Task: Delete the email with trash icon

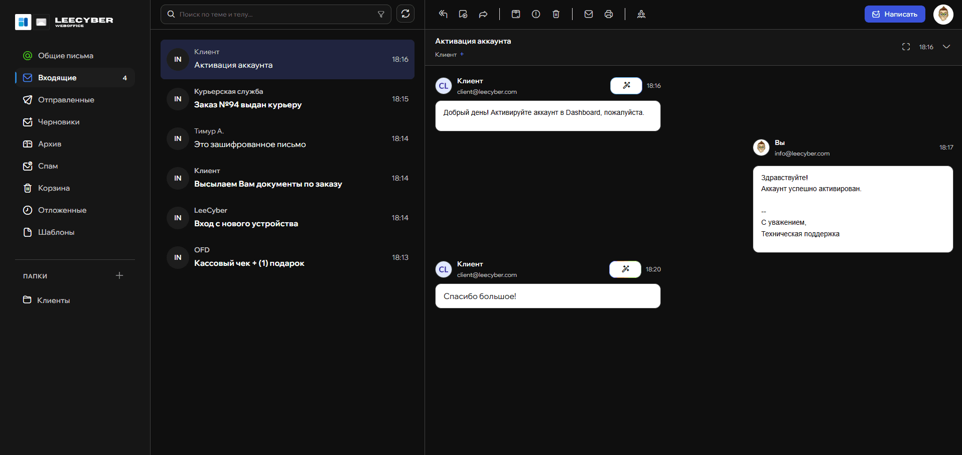Action: coord(556,14)
